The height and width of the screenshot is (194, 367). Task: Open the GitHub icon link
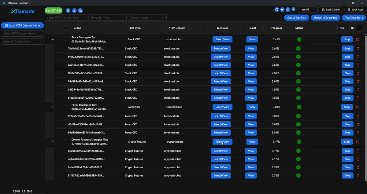[277, 9]
